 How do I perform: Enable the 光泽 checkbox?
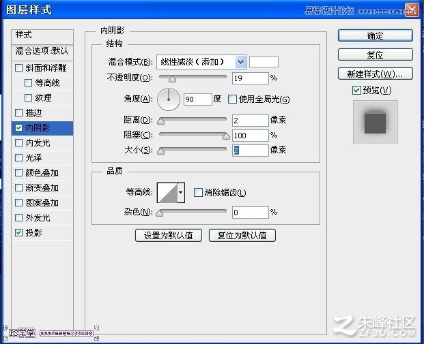pyautogui.click(x=18, y=157)
